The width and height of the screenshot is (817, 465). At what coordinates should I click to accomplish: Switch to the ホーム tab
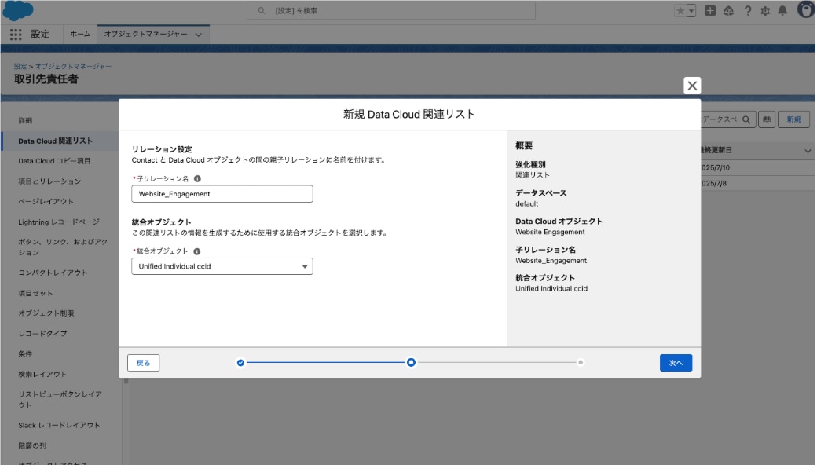80,35
